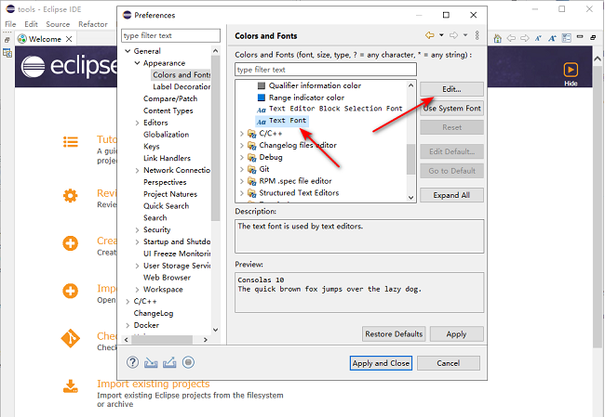Image resolution: width=605 pixels, height=417 pixels.
Task: Expand the Network Connections node
Action: 137,171
